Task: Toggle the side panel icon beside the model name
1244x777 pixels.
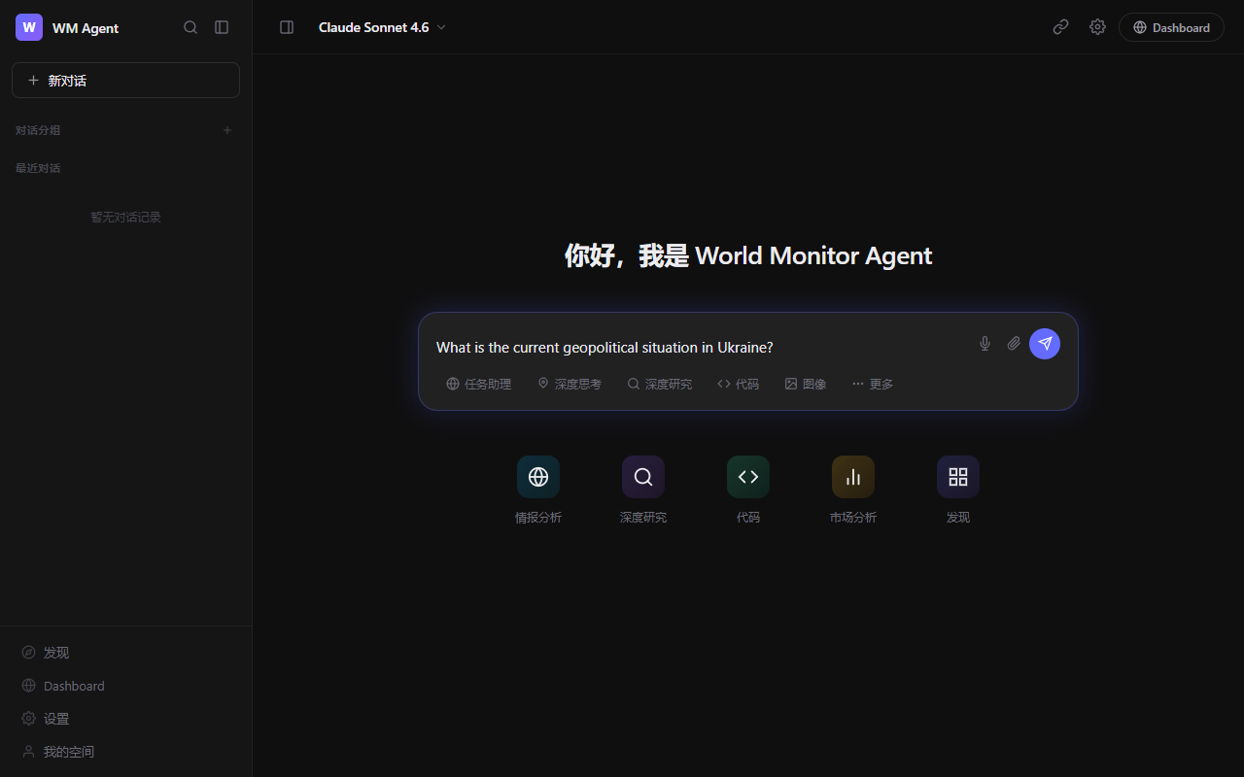Action: [x=287, y=27]
